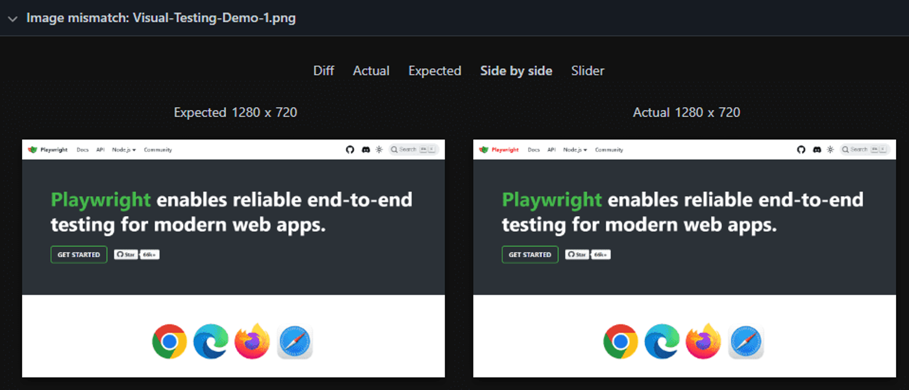The width and height of the screenshot is (909, 390).
Task: Click the red Playwright logo in Actual image
Action: tap(499, 149)
